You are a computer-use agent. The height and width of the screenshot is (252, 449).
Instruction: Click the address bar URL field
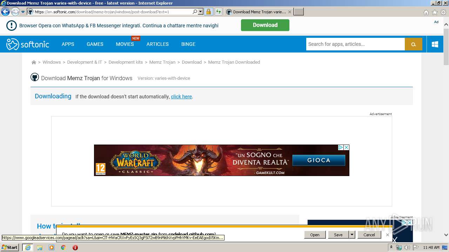click(x=113, y=12)
